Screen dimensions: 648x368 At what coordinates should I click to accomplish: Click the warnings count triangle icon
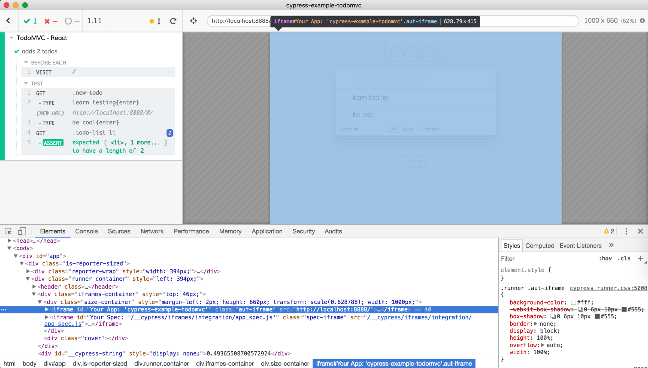point(606,231)
